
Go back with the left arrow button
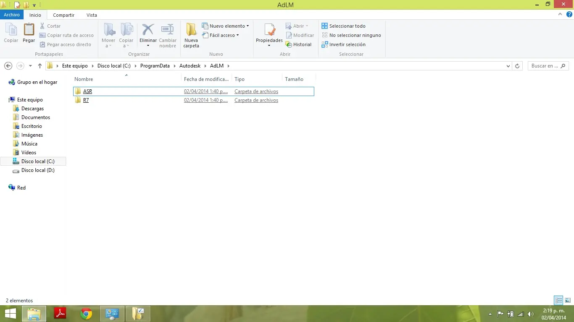click(x=8, y=66)
